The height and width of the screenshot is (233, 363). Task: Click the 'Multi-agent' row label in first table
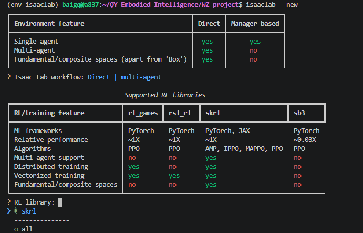tap(35, 50)
